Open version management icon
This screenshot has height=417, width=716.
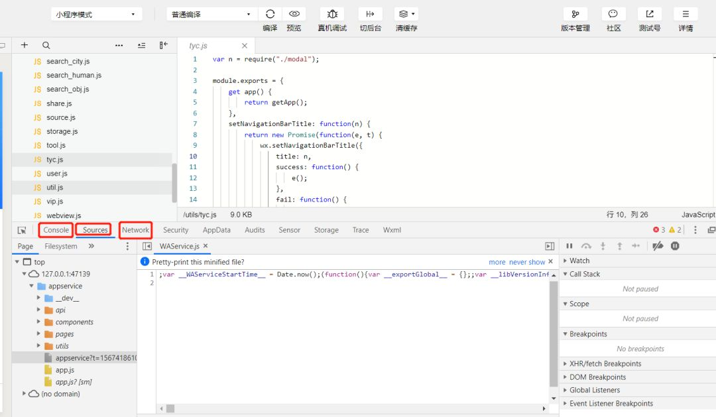point(575,14)
